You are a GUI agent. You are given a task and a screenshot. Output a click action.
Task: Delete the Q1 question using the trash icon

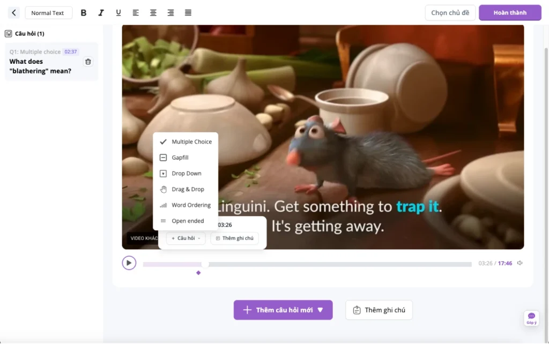pos(88,62)
